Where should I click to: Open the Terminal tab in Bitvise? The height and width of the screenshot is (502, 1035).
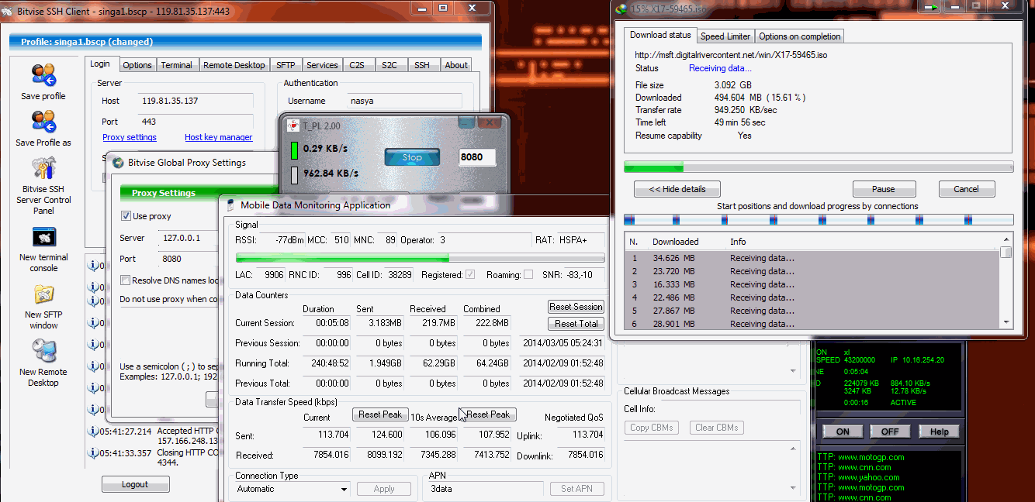tap(177, 65)
